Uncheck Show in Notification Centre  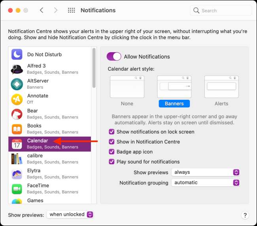point(111,142)
